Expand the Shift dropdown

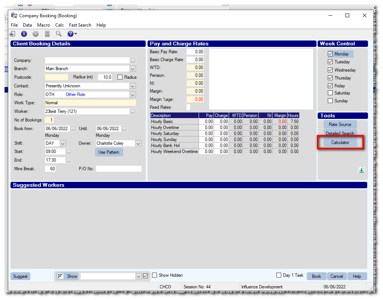pos(63,143)
